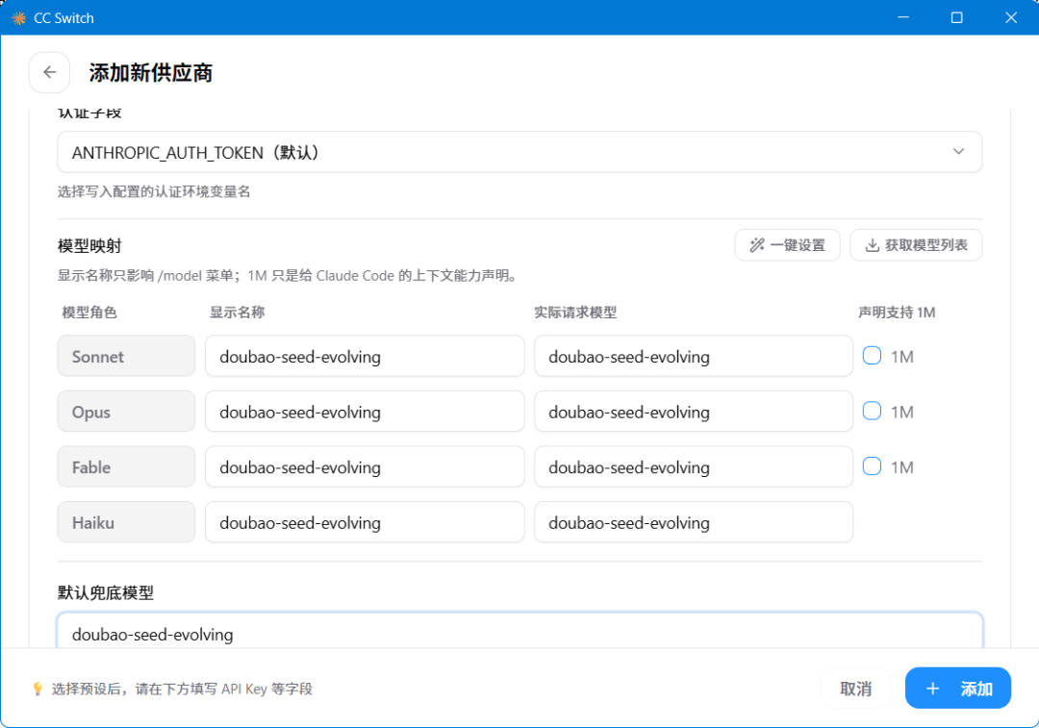This screenshot has width=1039, height=728.
Task: Click the Fable model role label
Action: coord(126,467)
